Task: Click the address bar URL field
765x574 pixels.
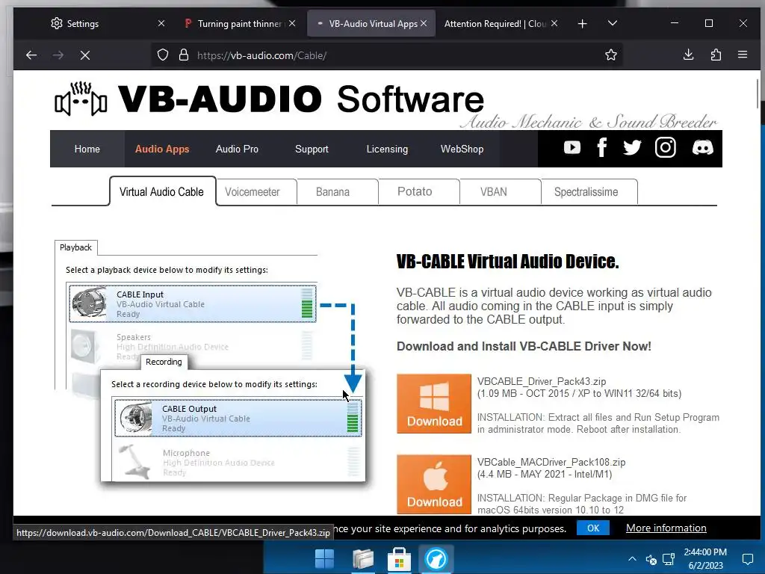Action: click(385, 55)
